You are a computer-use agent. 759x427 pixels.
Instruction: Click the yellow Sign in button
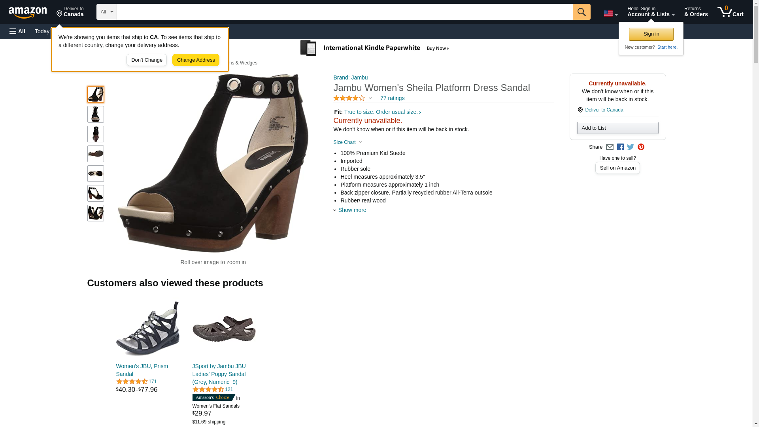[x=651, y=34]
